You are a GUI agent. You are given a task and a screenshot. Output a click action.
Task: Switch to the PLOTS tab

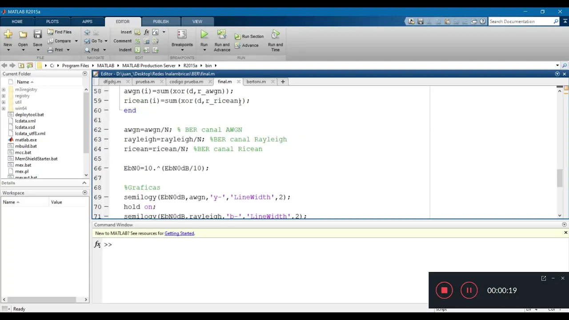(x=52, y=21)
